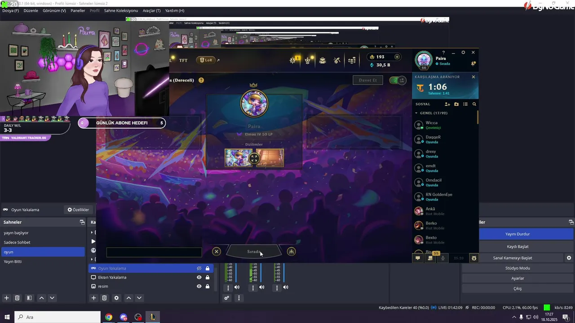This screenshot has height=323, width=575.
Task: Unlock the resim source
Action: pyautogui.click(x=208, y=286)
